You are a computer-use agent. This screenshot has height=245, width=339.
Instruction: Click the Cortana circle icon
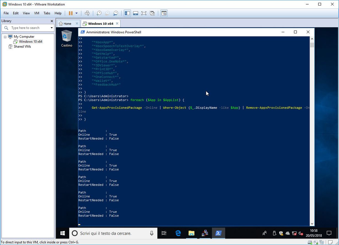point(74,233)
